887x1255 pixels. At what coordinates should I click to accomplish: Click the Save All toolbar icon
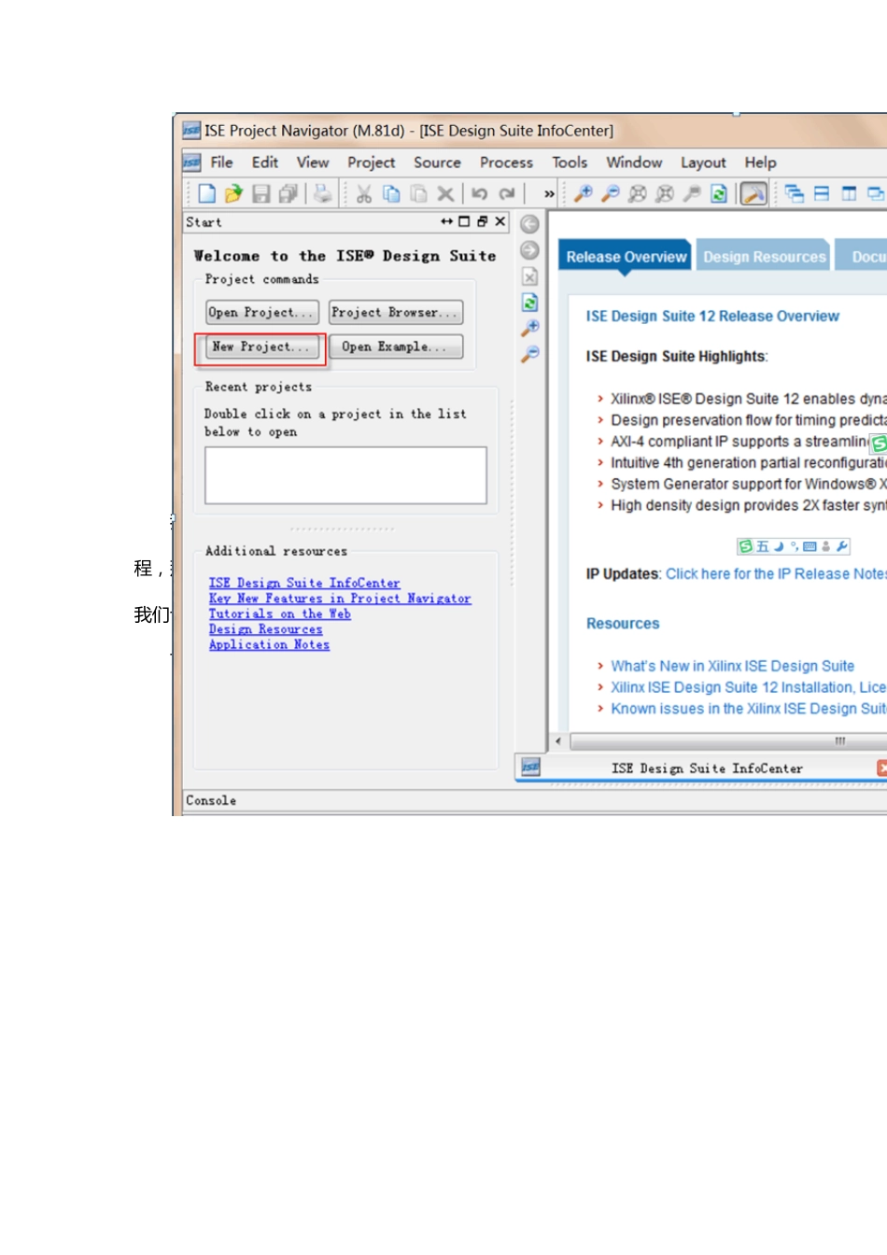click(x=289, y=193)
